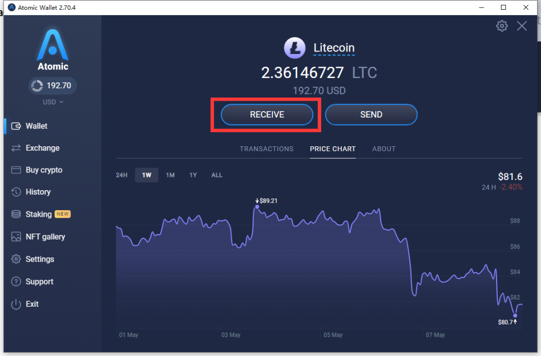Click the RECEIVE button

(x=266, y=114)
